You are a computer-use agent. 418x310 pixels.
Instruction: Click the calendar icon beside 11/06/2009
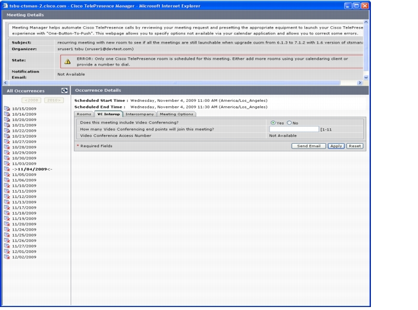coord(7,180)
